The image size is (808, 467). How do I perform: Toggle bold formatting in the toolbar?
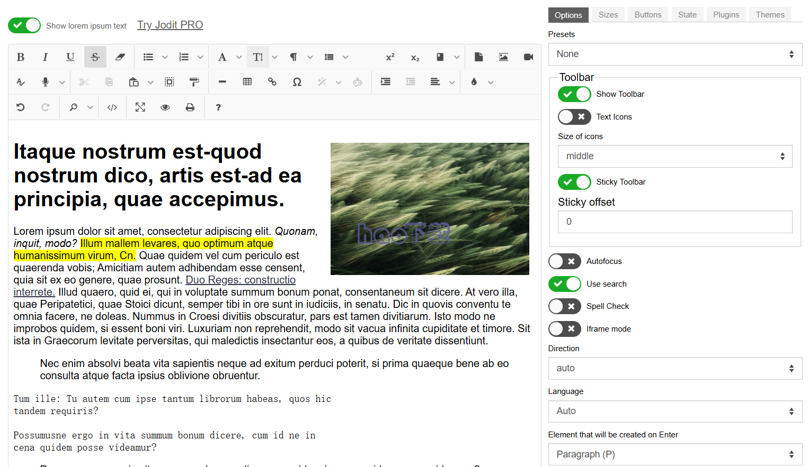21,57
